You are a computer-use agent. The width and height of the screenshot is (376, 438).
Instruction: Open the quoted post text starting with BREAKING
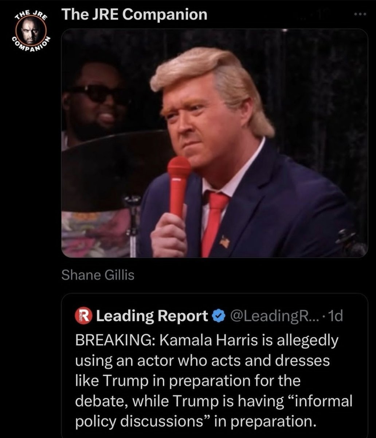(x=214, y=380)
